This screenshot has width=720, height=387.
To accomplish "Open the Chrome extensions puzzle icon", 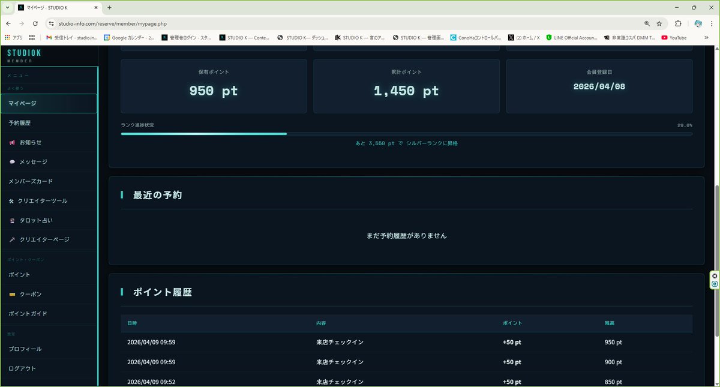I will (x=679, y=23).
